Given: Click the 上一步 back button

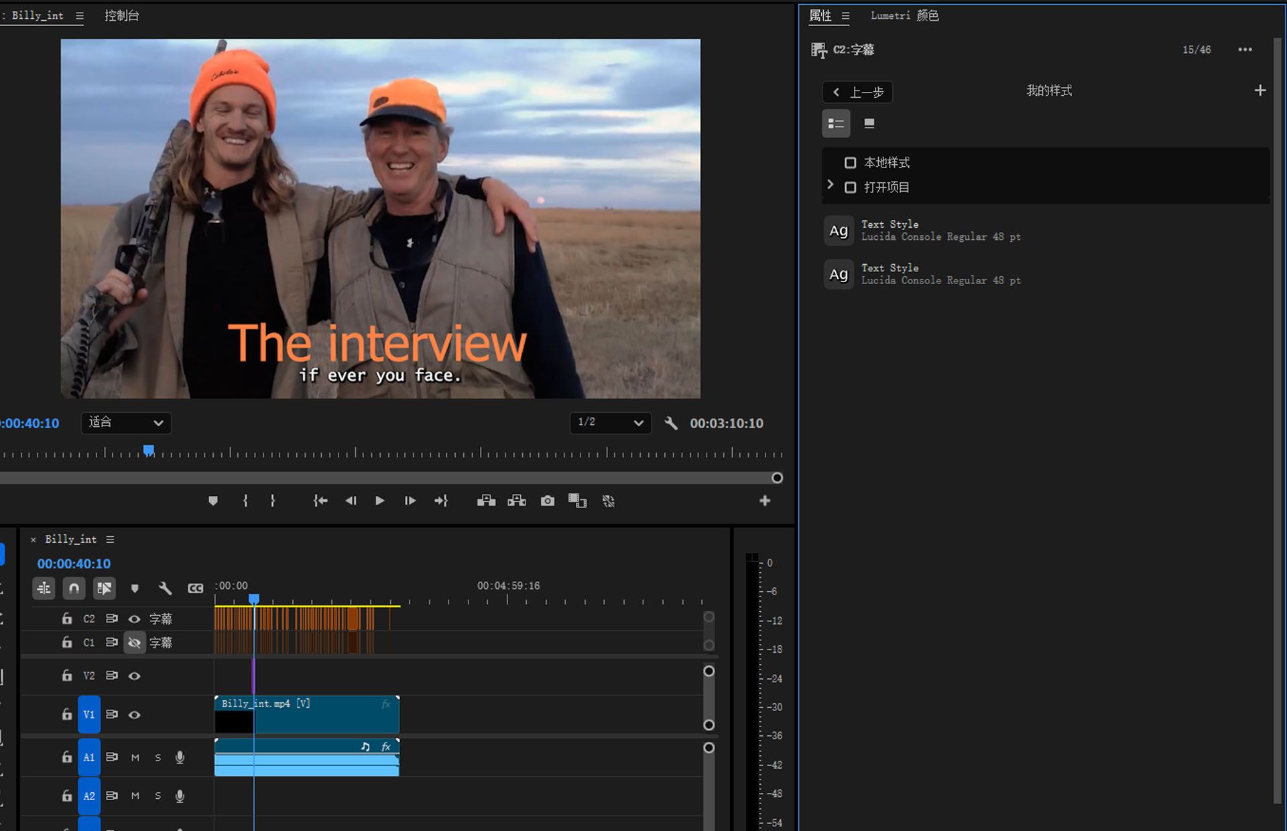Looking at the screenshot, I should (x=857, y=92).
